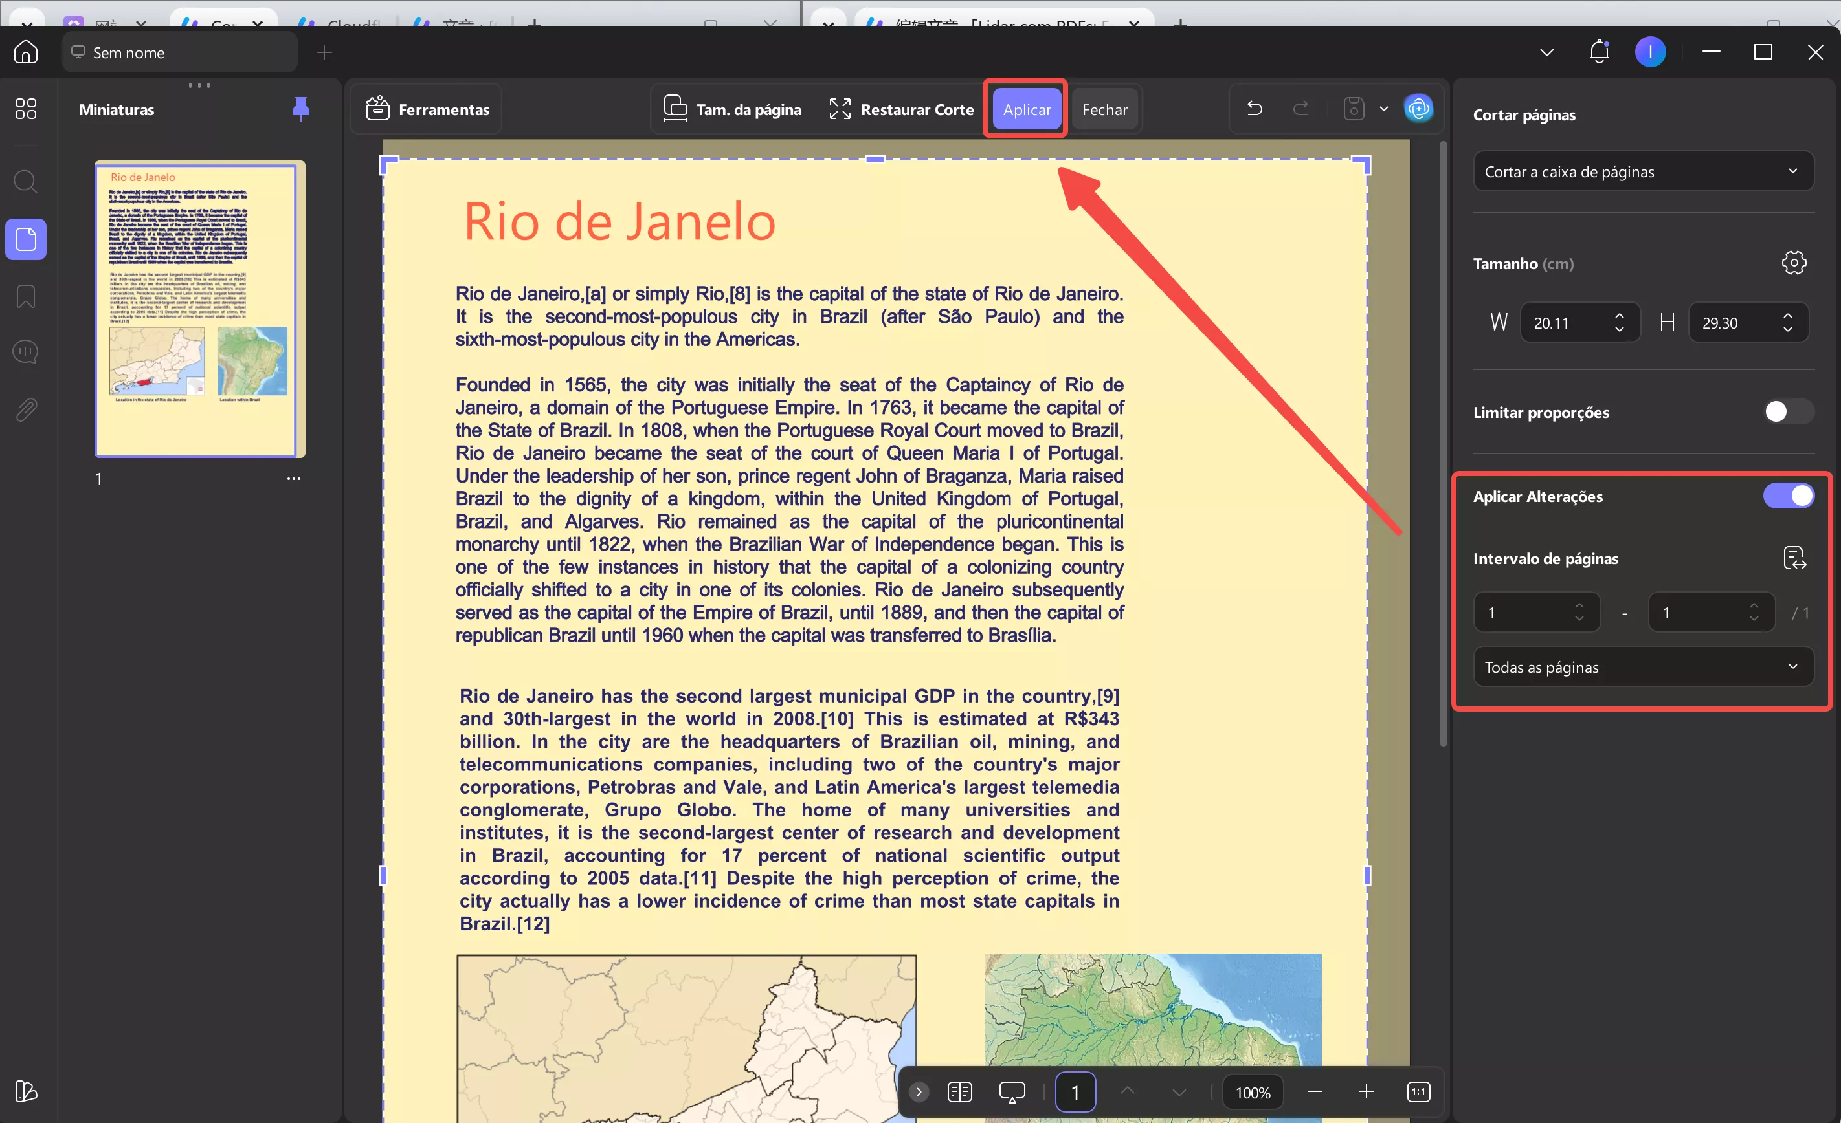Viewport: 1841px width, 1123px height.
Task: Expand the save options arrow in toolbar
Action: pos(1383,109)
